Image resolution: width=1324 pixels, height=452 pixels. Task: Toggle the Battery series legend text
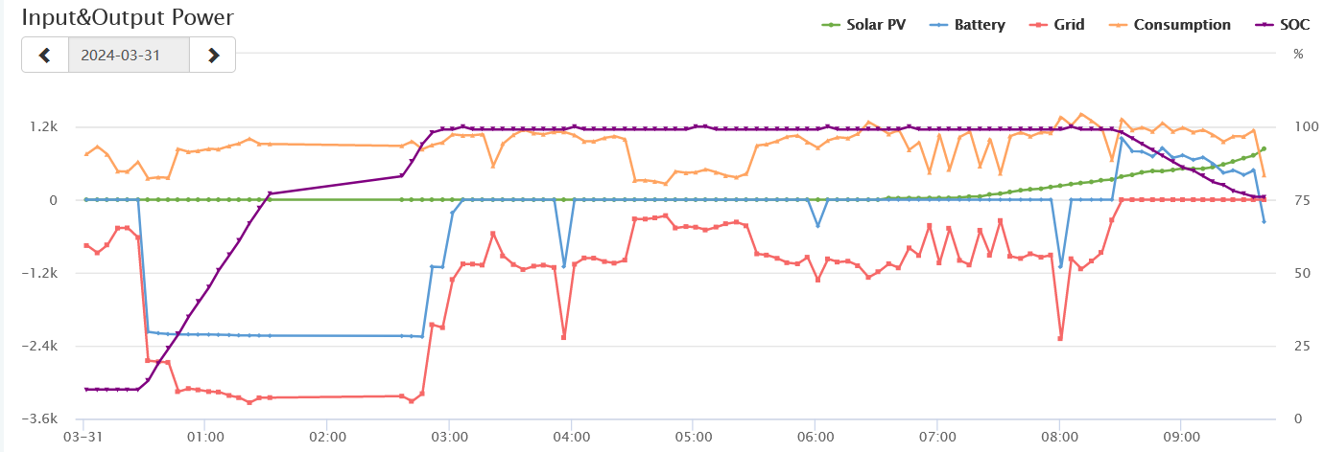(x=980, y=25)
